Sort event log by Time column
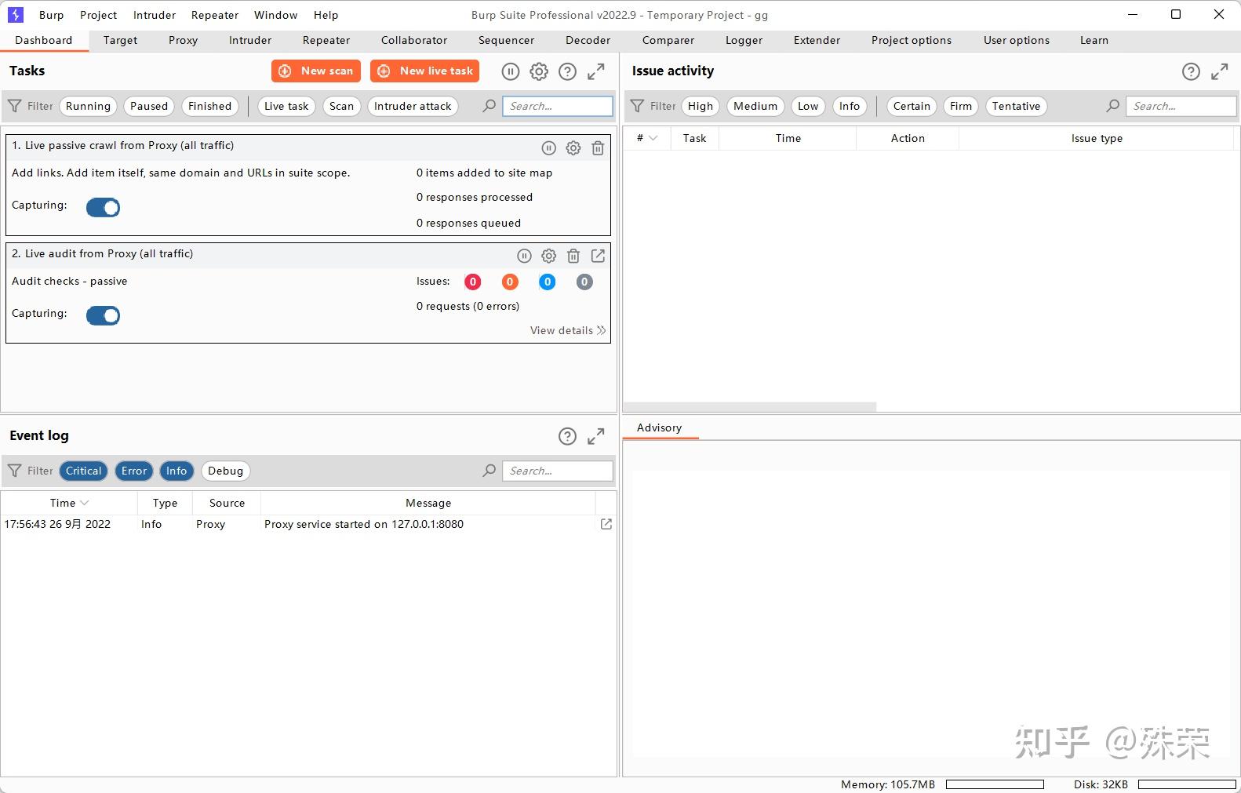Screen dimensions: 1241x793 69,503
